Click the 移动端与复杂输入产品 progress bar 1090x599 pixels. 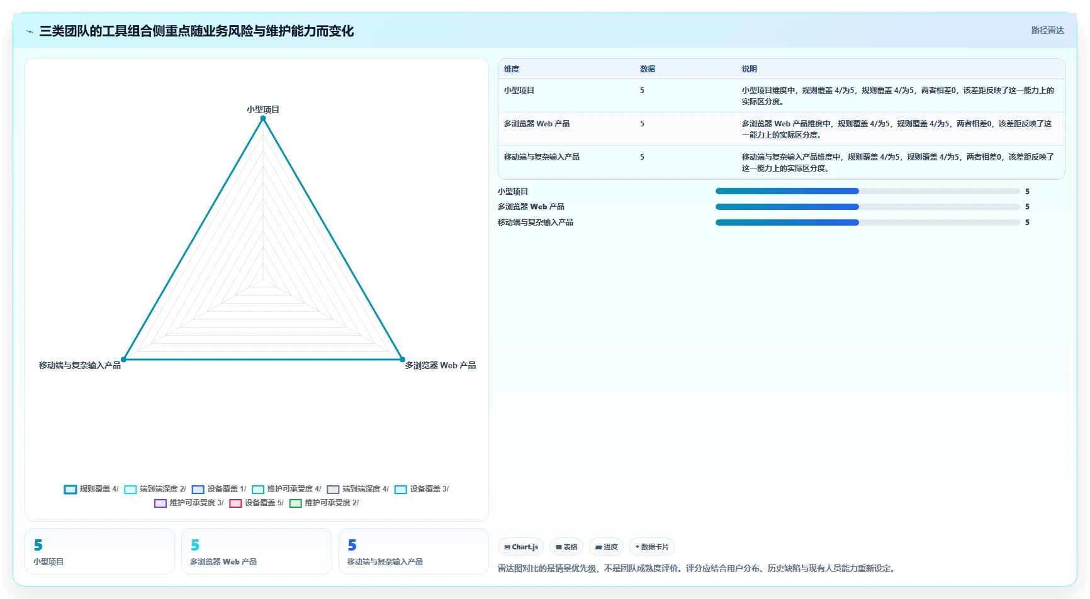pos(867,223)
